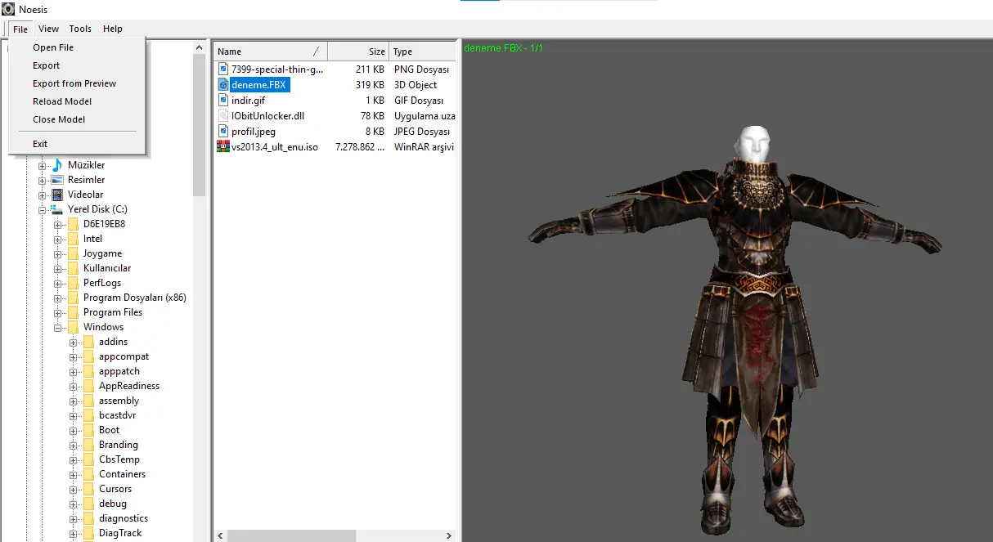
Task: Click the profil.jpeg file icon
Action: (223, 132)
